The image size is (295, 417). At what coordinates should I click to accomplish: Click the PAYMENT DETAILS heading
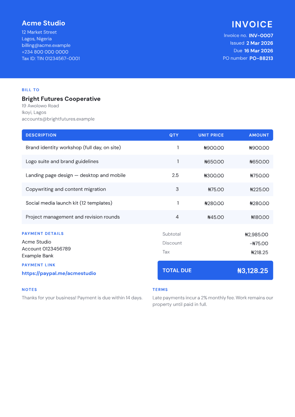(x=43, y=233)
